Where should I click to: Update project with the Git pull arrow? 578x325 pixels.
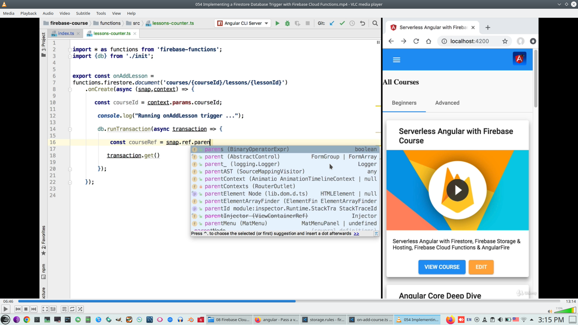tap(332, 23)
